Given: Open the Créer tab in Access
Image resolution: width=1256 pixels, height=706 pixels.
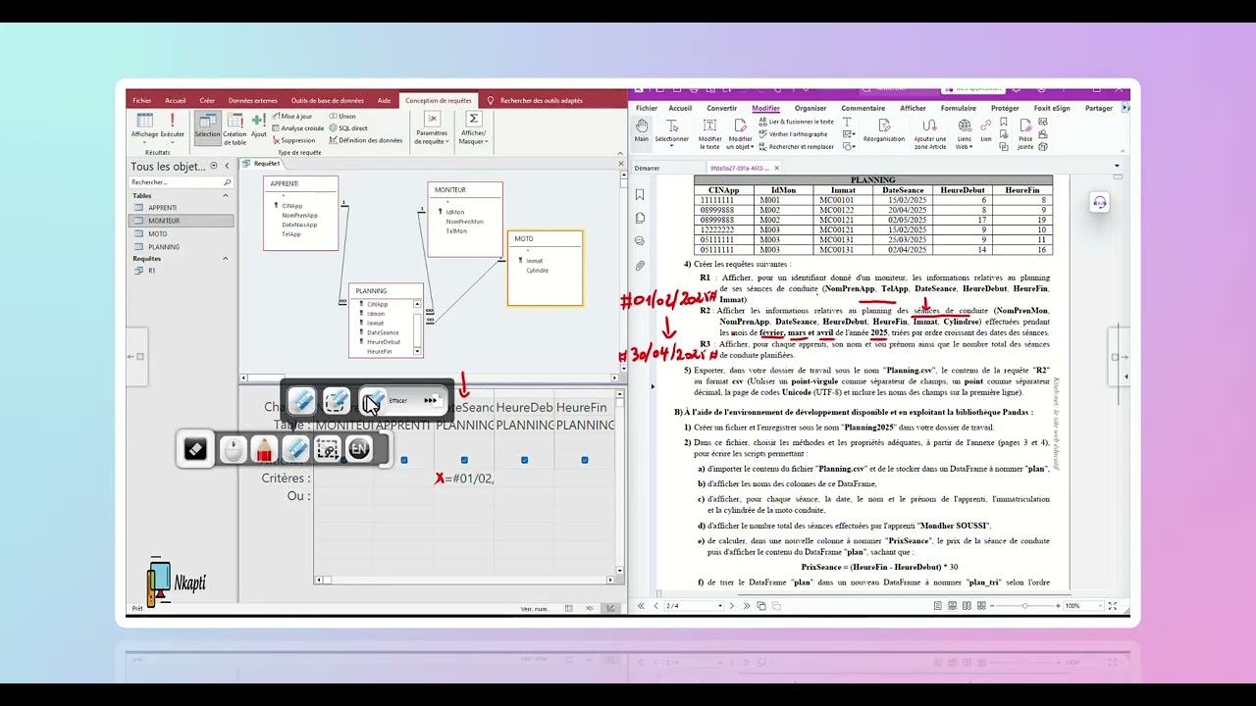Looking at the screenshot, I should 207,100.
